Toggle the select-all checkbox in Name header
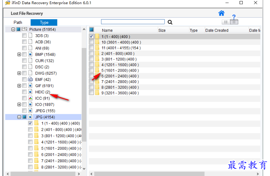This screenshot has width=270, height=176. pos(91,30)
